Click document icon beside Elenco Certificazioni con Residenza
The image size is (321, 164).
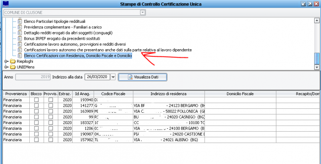tap(20, 56)
